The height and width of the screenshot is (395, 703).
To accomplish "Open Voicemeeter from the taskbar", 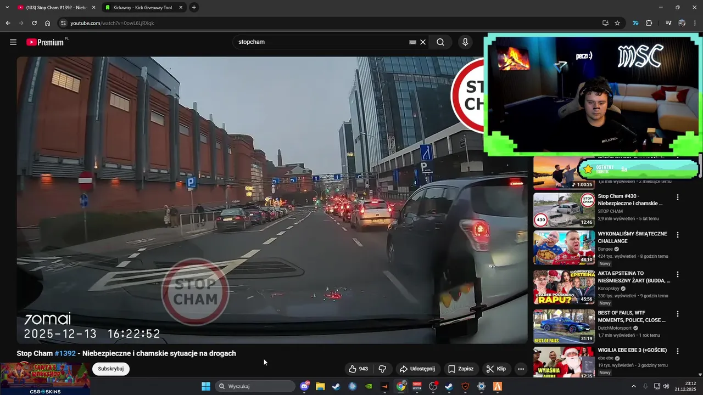I will (417, 386).
